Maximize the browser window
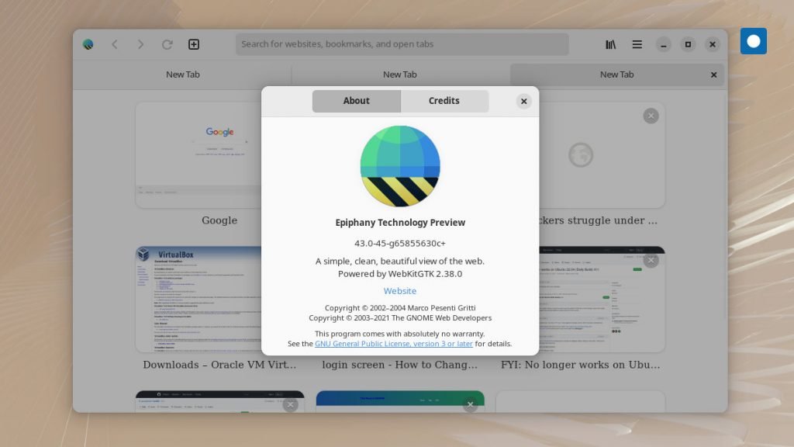The image size is (794, 447). pos(688,44)
